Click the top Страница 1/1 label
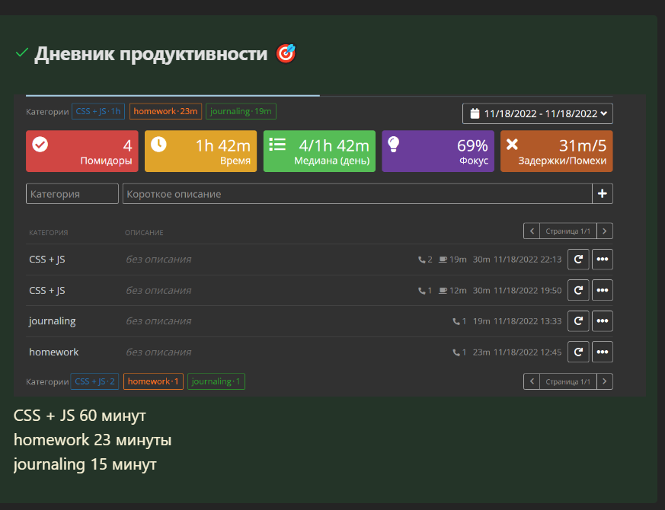The height and width of the screenshot is (510, 665). [568, 231]
